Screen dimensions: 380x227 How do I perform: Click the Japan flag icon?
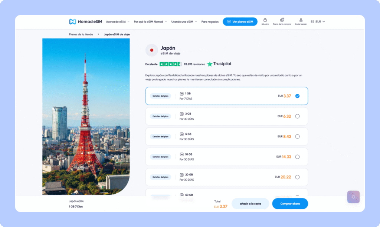click(x=151, y=50)
